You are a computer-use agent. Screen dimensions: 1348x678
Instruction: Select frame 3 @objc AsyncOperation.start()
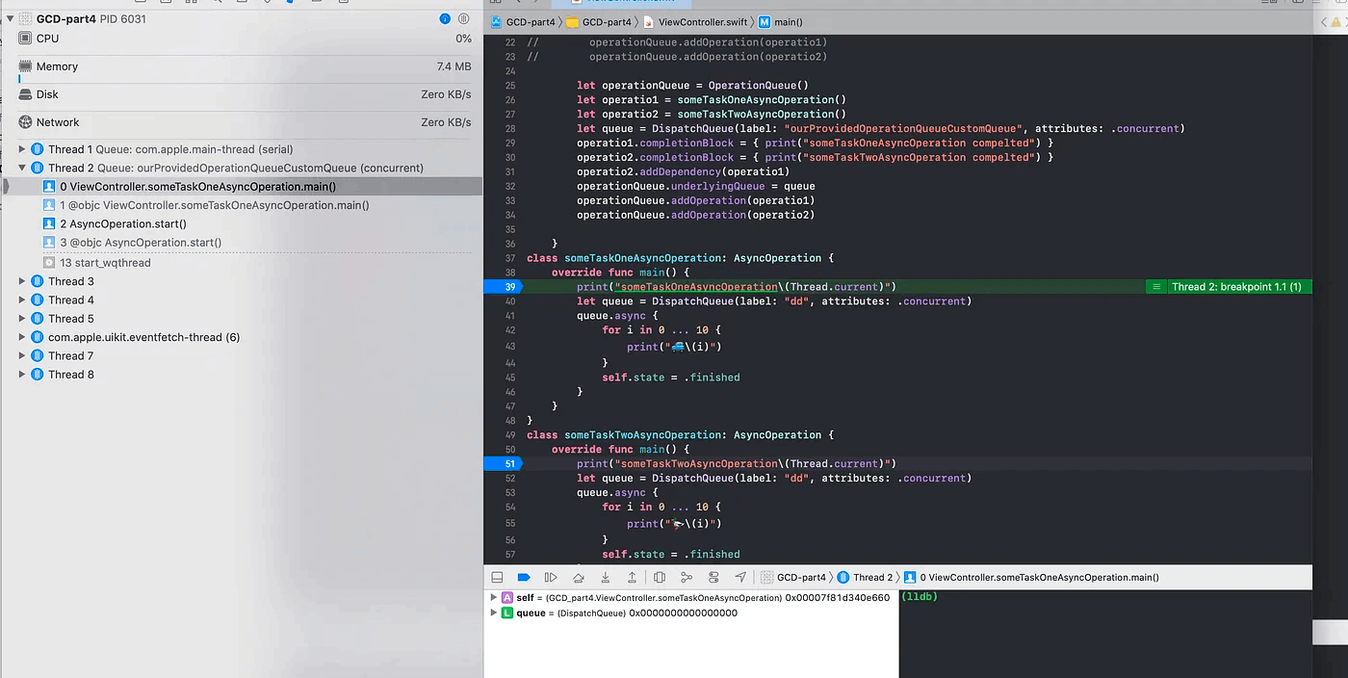pos(241,243)
